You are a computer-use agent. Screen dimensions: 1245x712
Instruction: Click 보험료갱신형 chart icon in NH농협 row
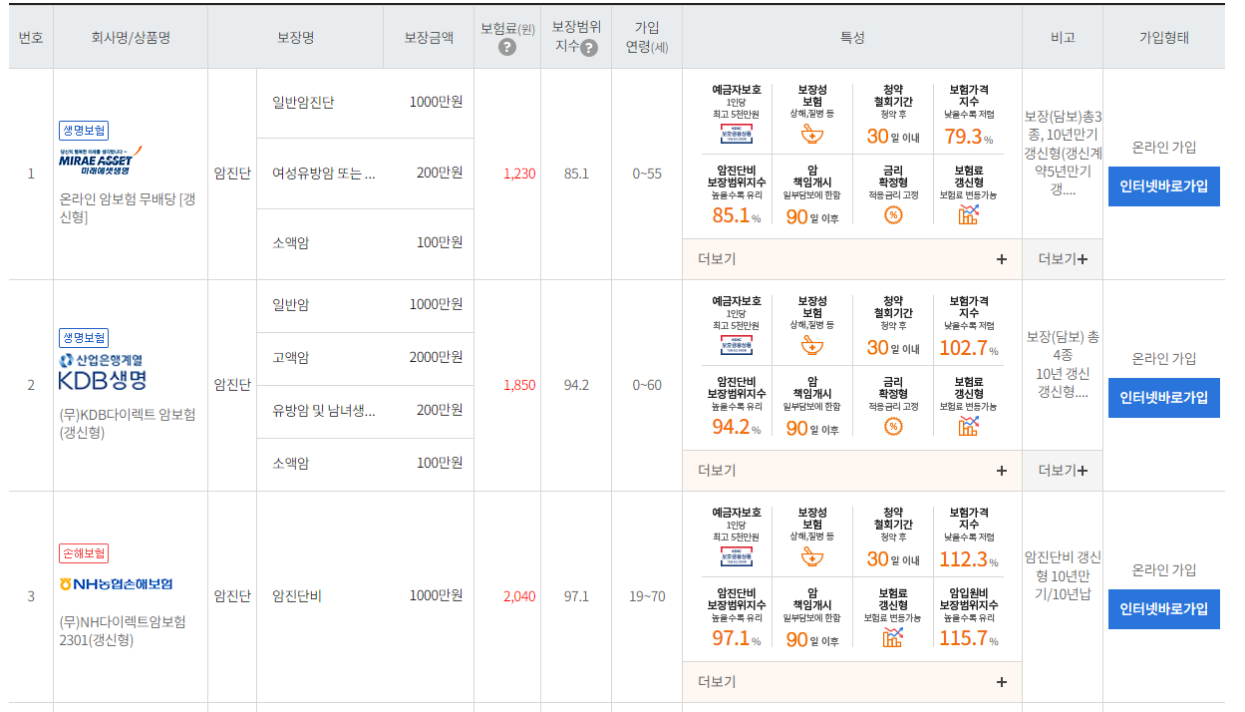click(893, 637)
